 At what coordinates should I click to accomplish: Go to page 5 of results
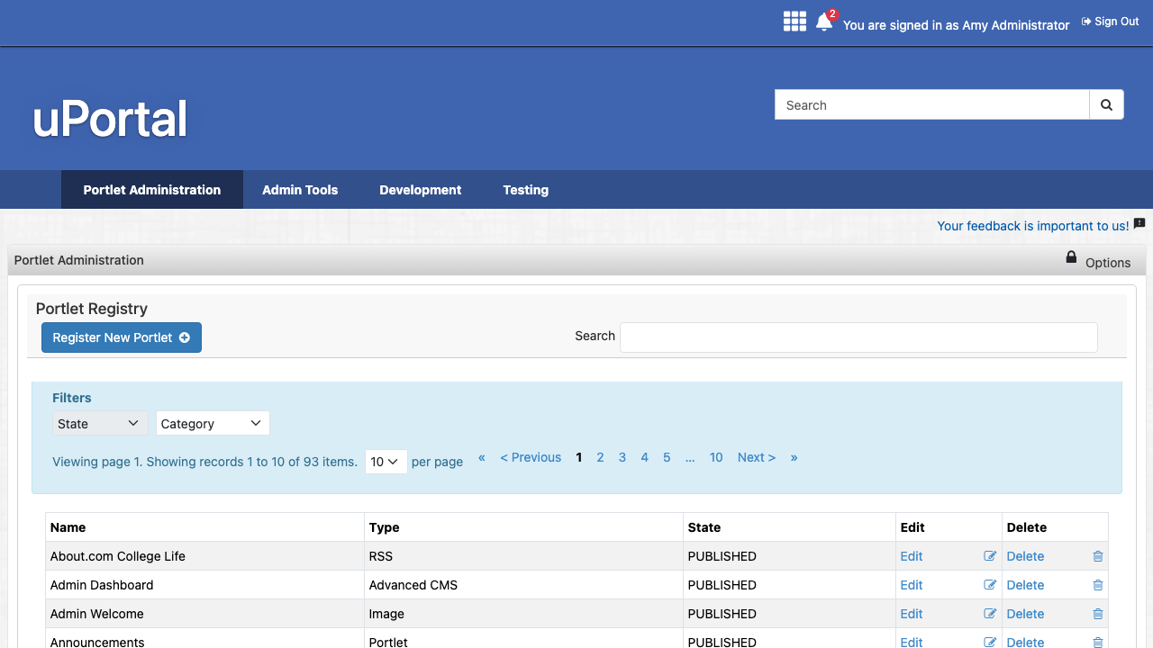pyautogui.click(x=667, y=457)
